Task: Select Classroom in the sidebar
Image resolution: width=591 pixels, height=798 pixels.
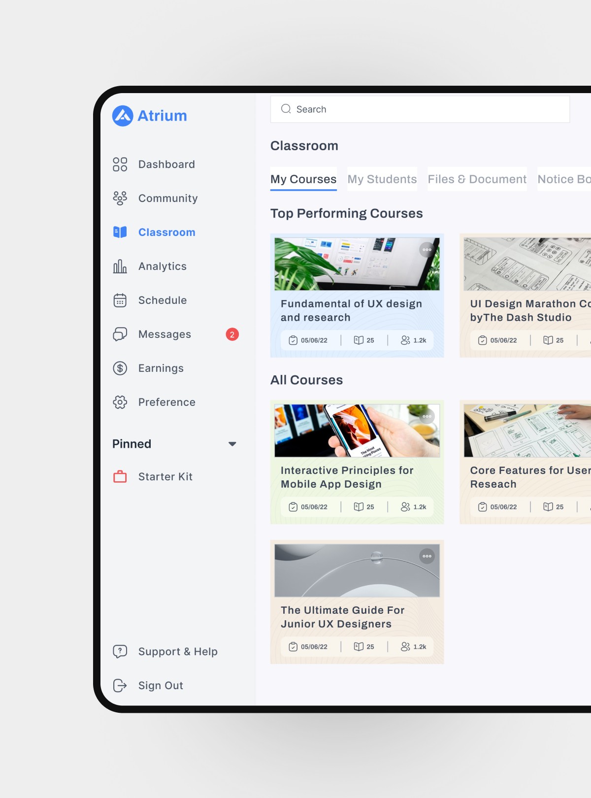Action: point(167,233)
